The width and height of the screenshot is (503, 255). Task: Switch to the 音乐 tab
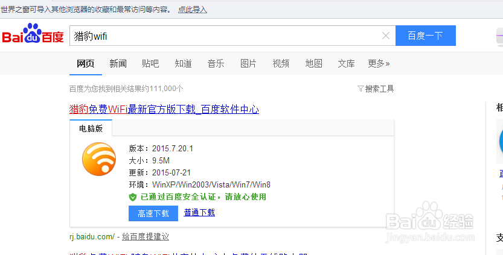(216, 63)
